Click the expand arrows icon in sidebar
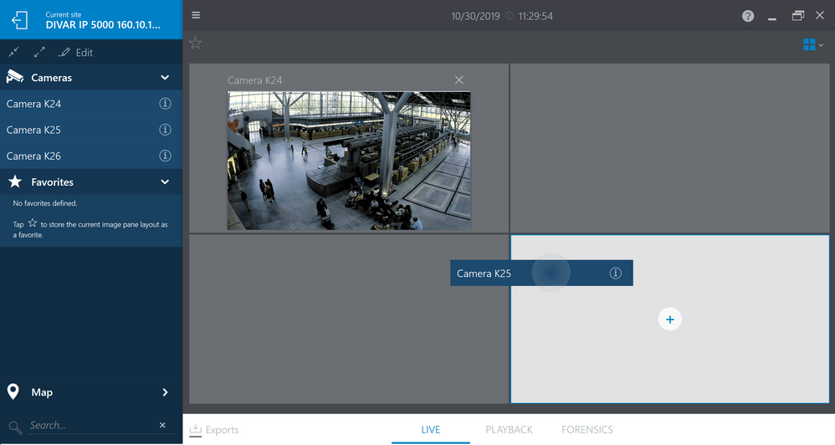This screenshot has width=835, height=445. (x=39, y=53)
